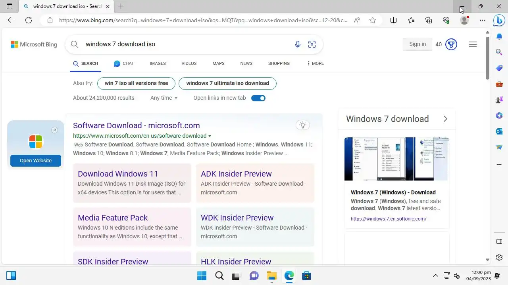Viewport: 508px width, 285px height.
Task: Open Games chess piece sidebar icon
Action: pos(499,100)
